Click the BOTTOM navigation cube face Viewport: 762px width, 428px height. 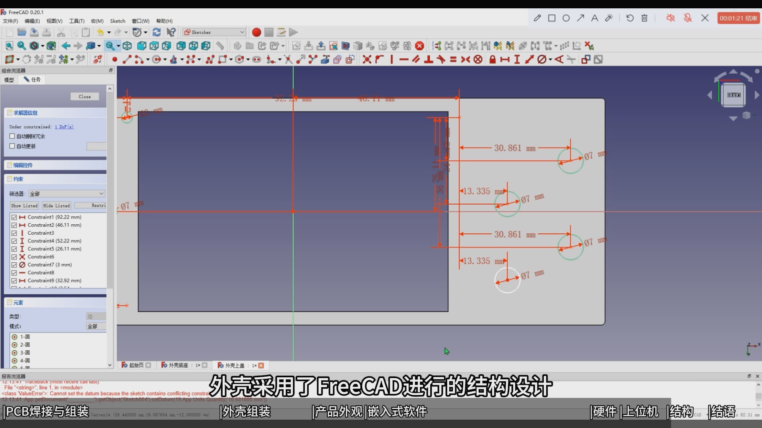(x=733, y=95)
